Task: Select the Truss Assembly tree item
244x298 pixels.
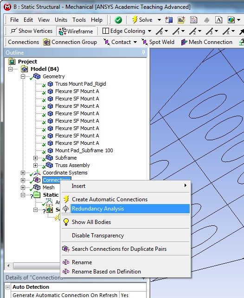Action: pyautogui.click(x=72, y=165)
